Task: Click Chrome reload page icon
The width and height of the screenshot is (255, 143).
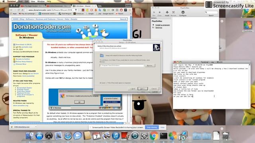Action: point(19,10)
